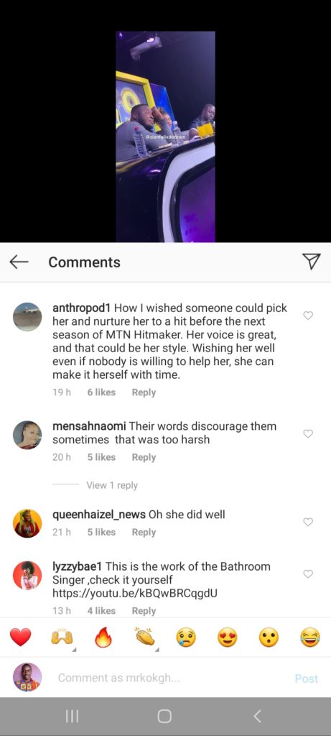
Task: Open the youtu.be link in lyzzybae1's comment
Action: pos(135,593)
